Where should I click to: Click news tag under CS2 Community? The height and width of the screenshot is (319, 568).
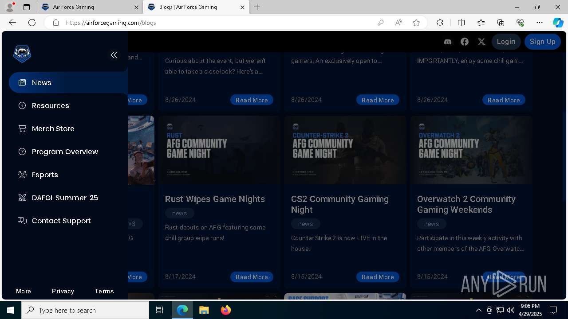tap(305, 224)
